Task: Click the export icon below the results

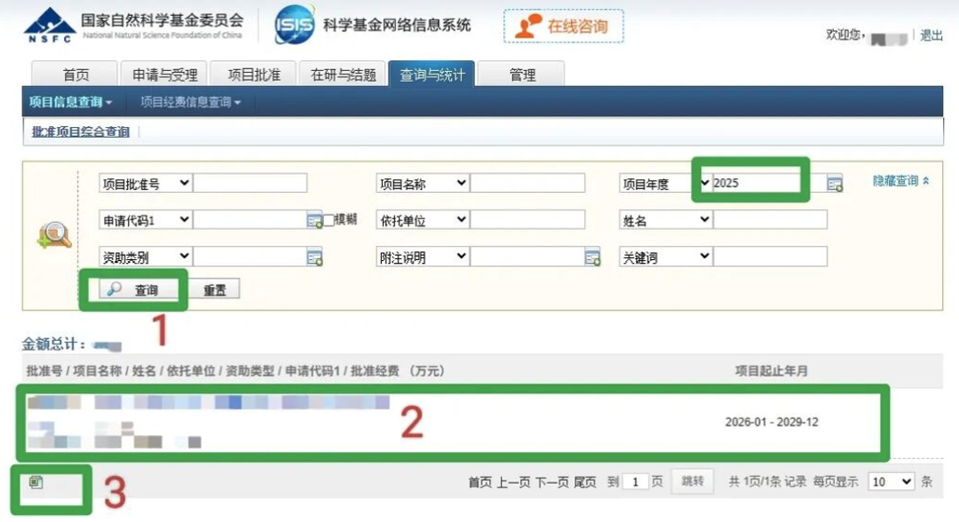Action: tap(36, 482)
